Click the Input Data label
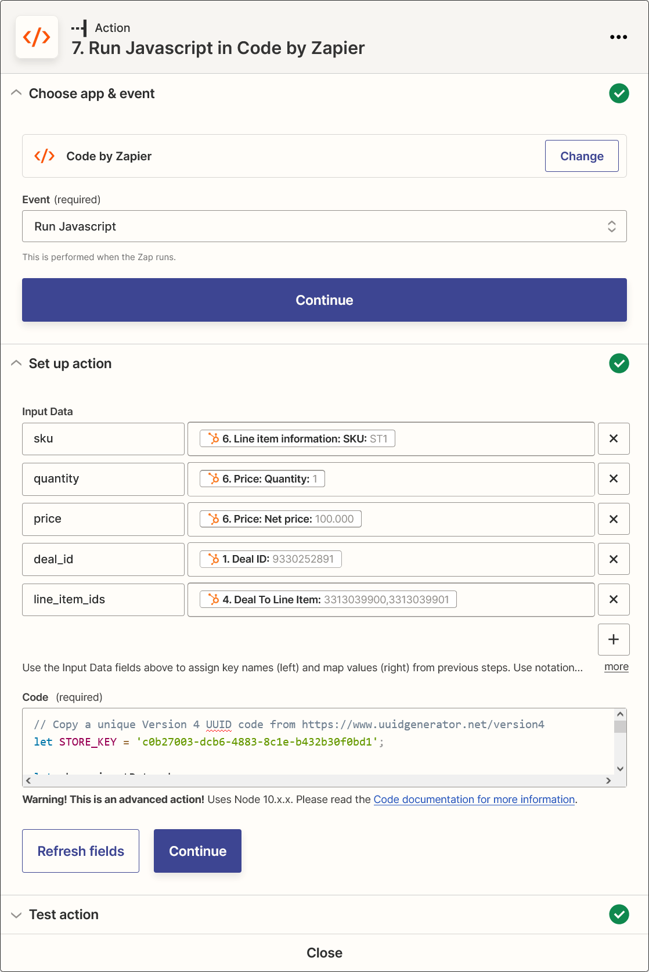This screenshot has height=972, width=649. click(48, 412)
